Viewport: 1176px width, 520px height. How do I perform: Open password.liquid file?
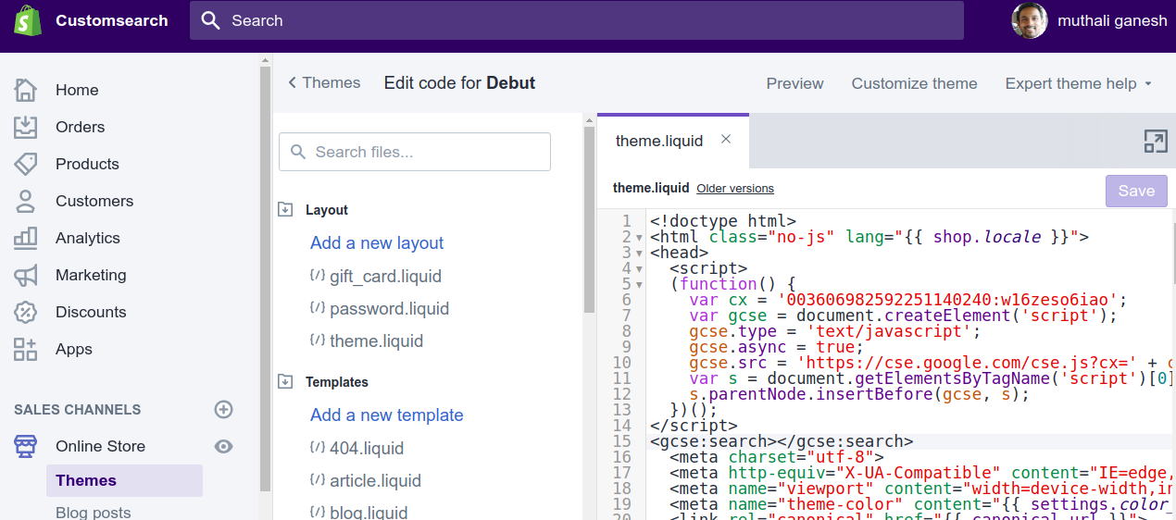(x=389, y=308)
